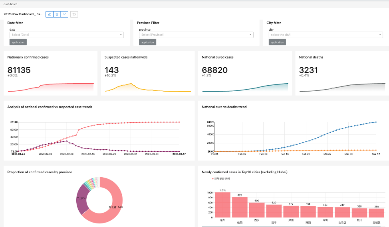
Task: Click the 143 suspected cases number
Action: [112, 70]
